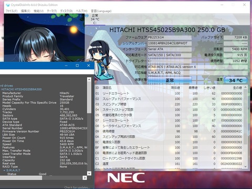This screenshot has width=252, height=189.
Task: Select SMART row C0 電源断による磁気ヘッド退避回数
Action: tap(169, 153)
